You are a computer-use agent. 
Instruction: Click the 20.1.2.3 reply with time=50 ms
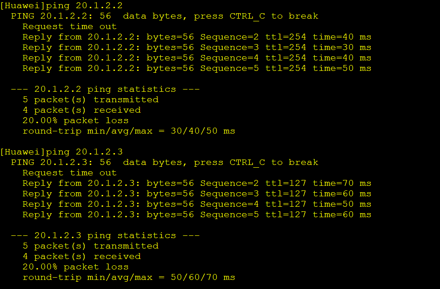click(197, 204)
